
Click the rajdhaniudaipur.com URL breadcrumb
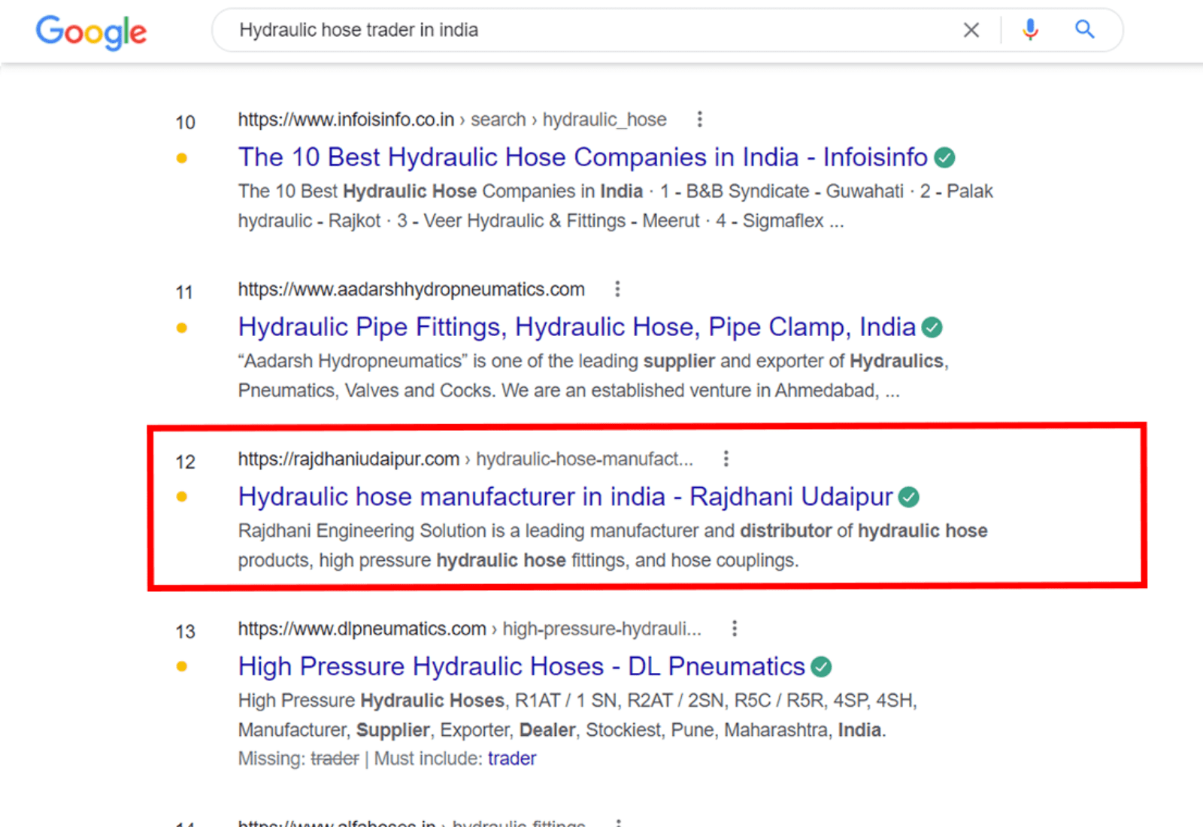(x=348, y=459)
